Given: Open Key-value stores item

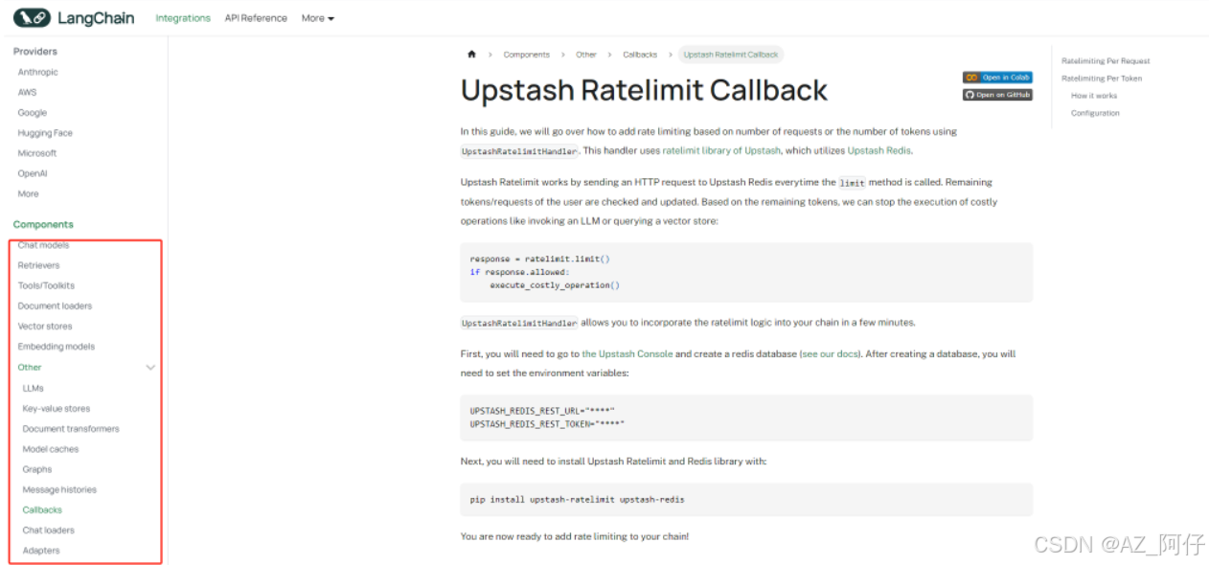Looking at the screenshot, I should pyautogui.click(x=57, y=408).
